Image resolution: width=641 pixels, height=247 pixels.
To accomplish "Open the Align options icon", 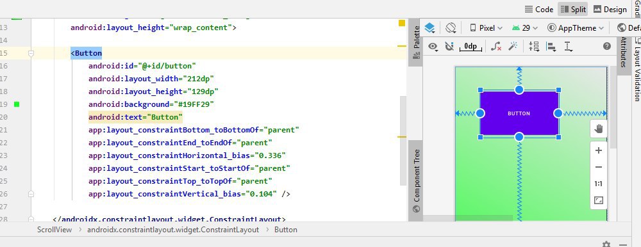I will (x=551, y=46).
